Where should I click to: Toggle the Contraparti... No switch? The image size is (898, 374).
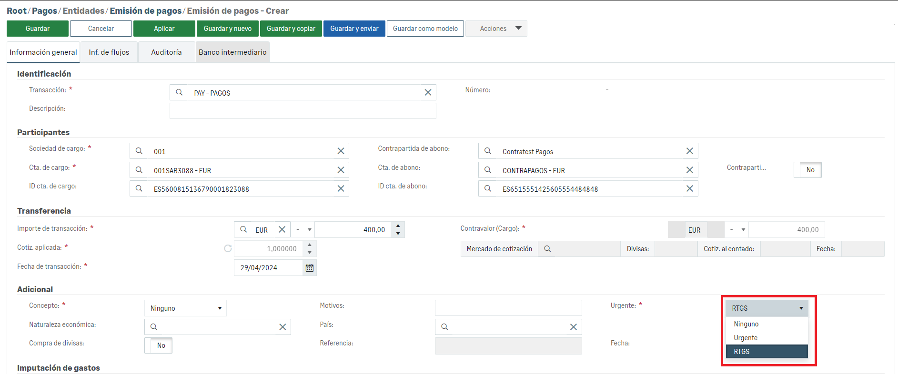807,170
